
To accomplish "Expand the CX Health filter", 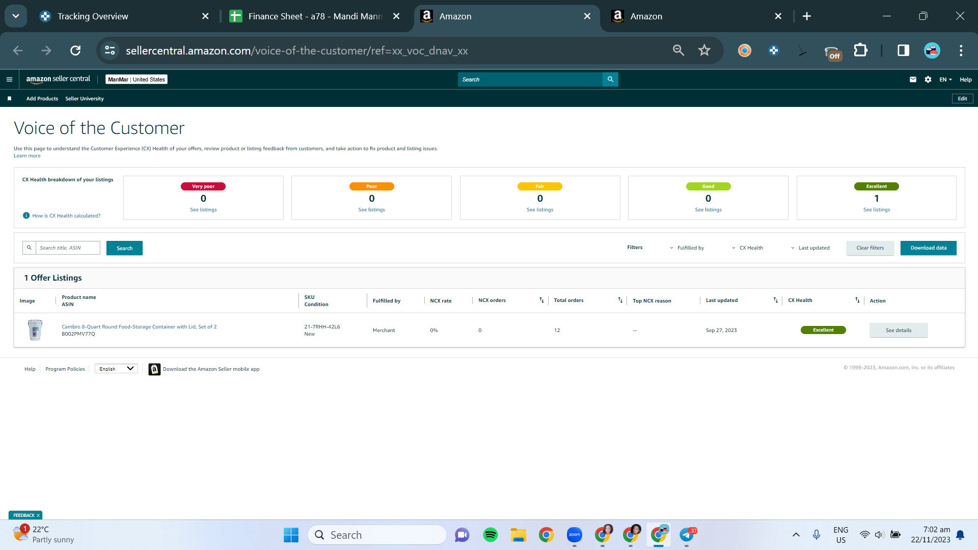I will click(x=747, y=248).
